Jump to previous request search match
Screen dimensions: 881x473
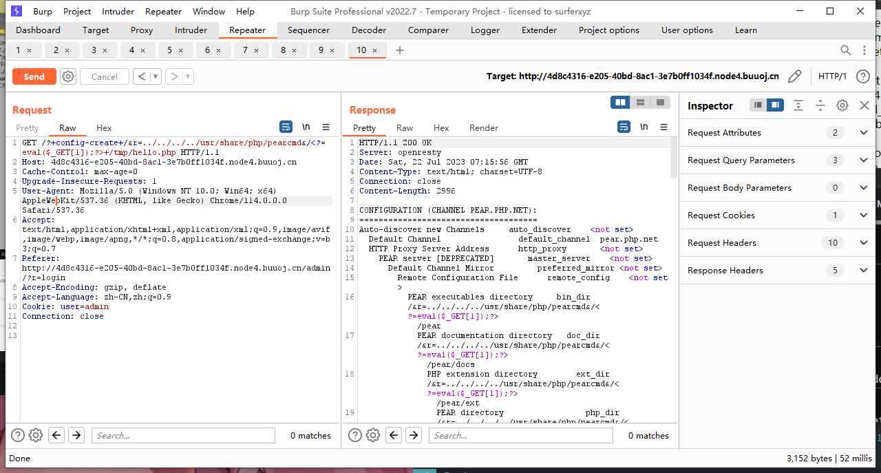coord(56,435)
